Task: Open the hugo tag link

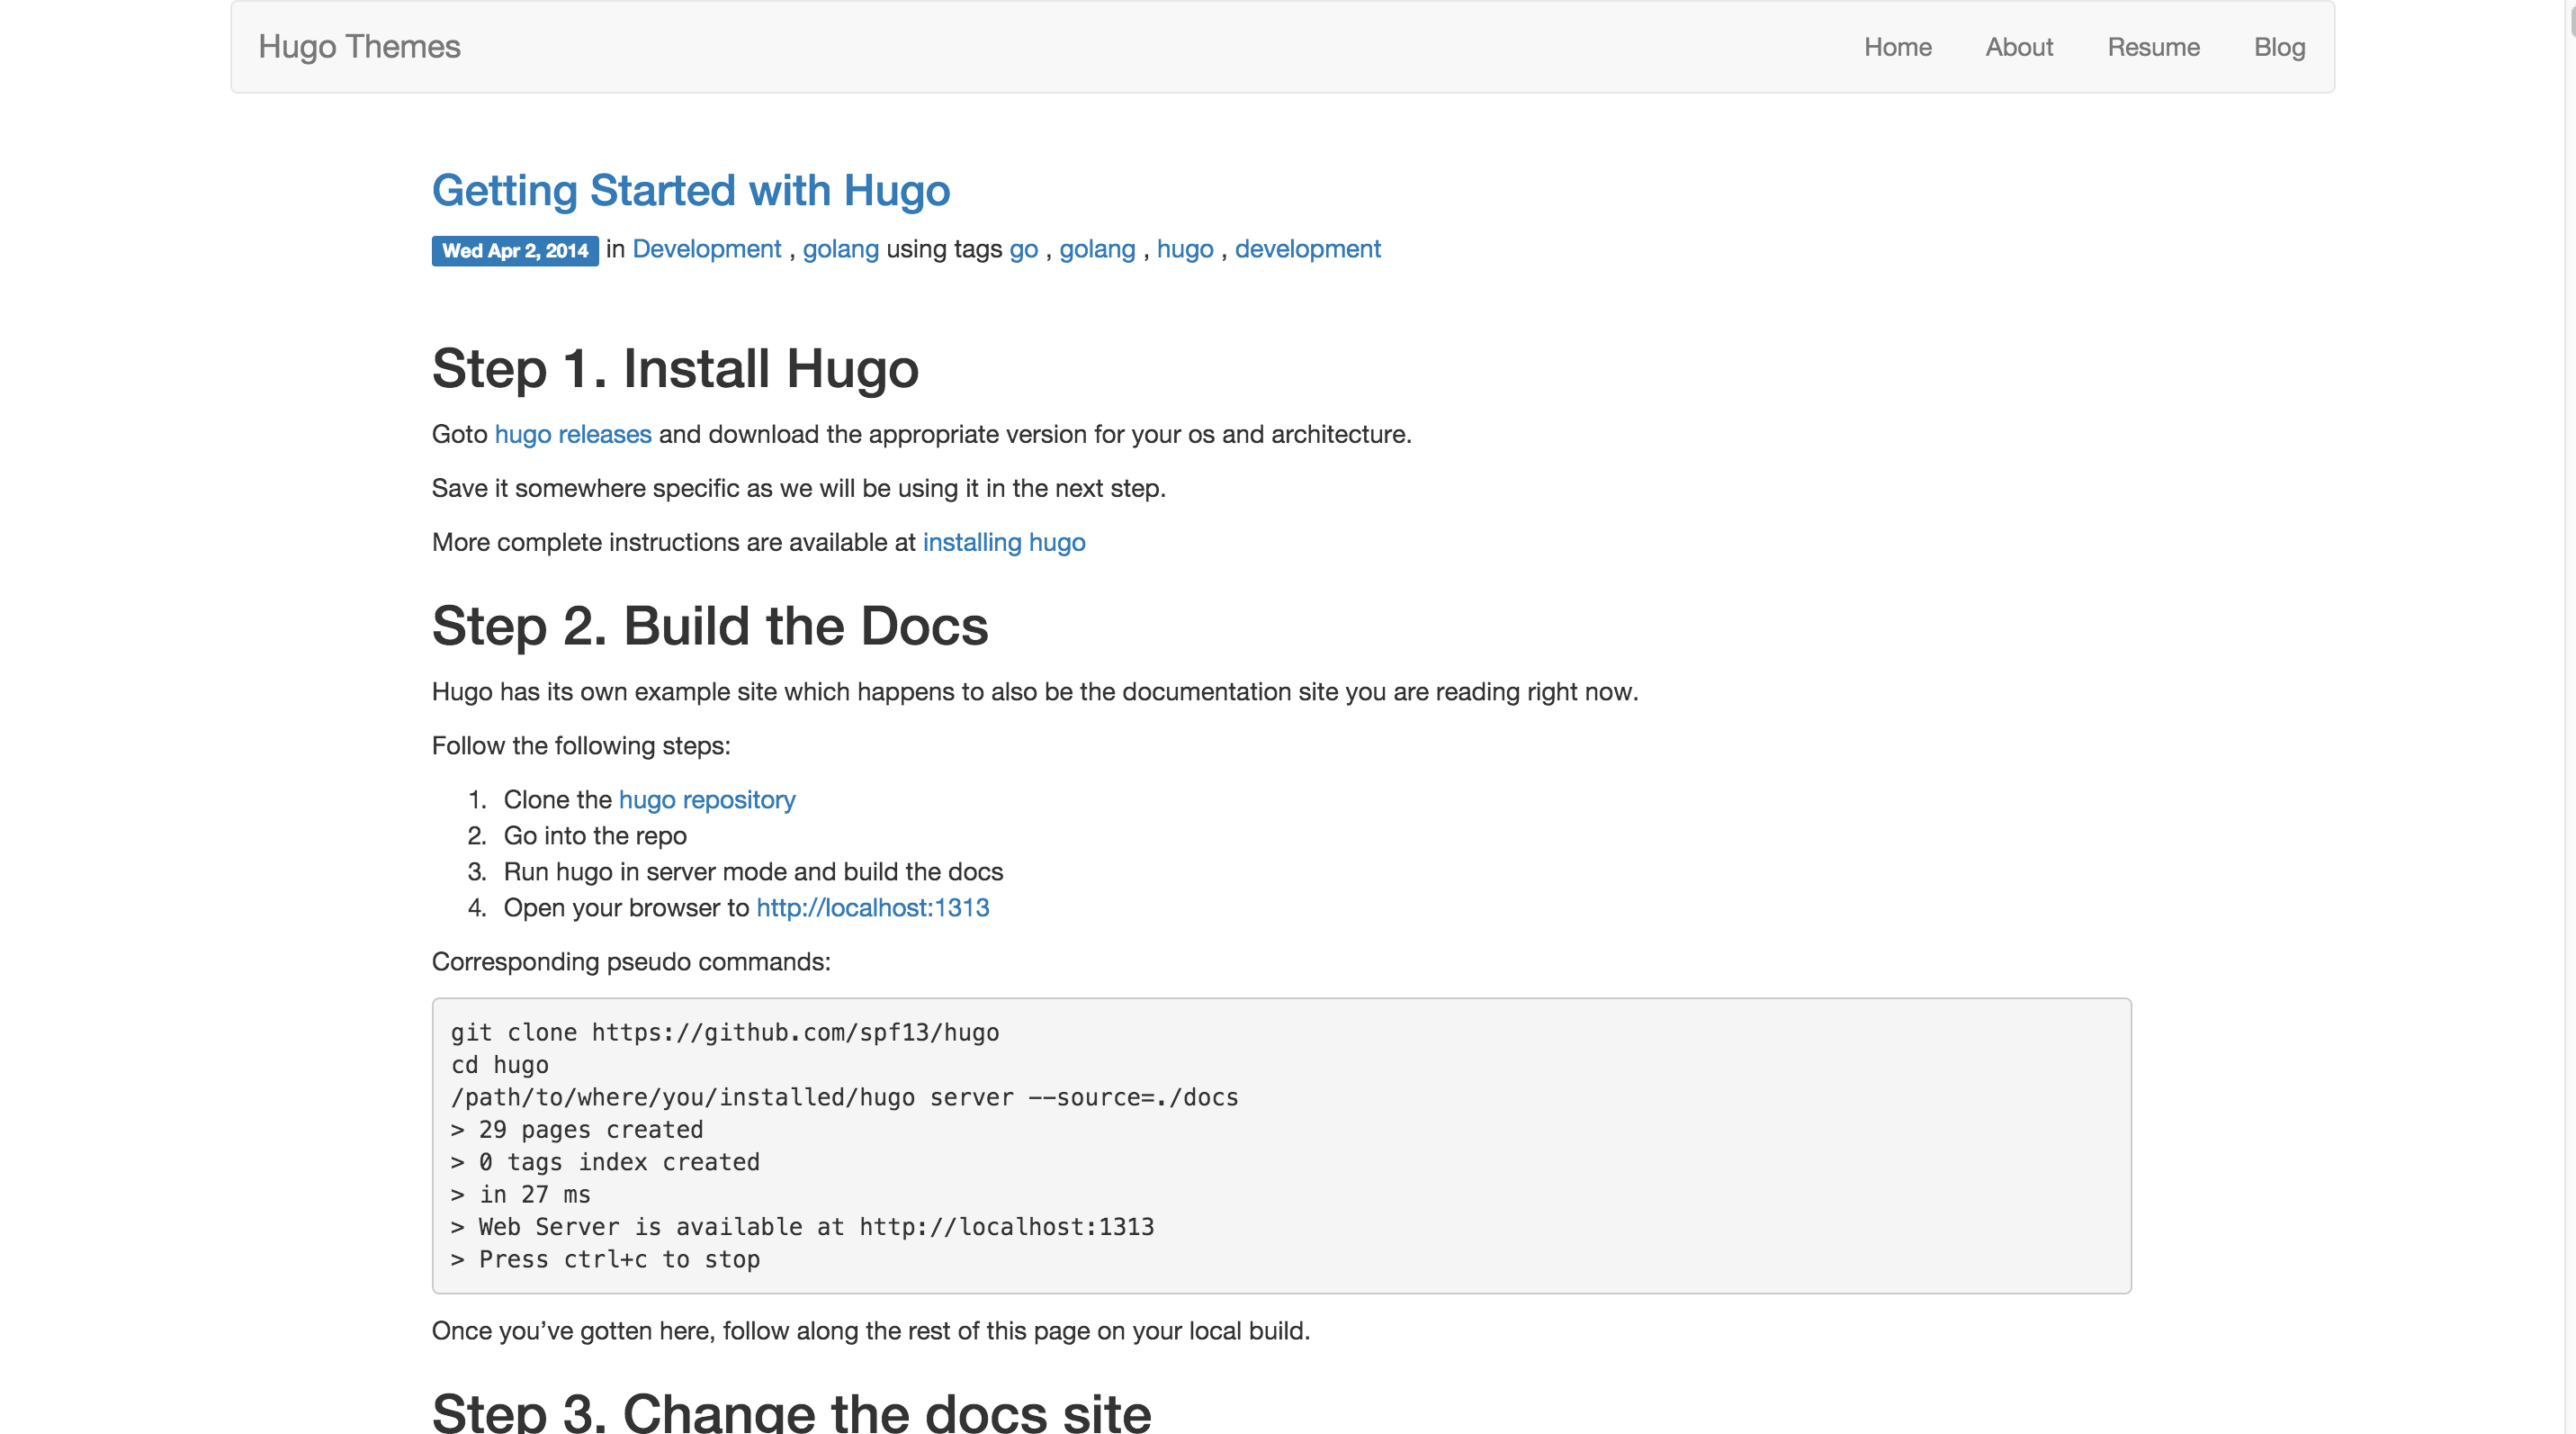Action: click(x=1184, y=249)
